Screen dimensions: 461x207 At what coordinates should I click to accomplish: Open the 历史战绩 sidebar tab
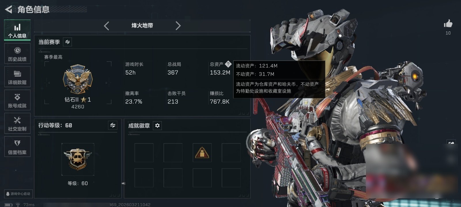pyautogui.click(x=17, y=53)
